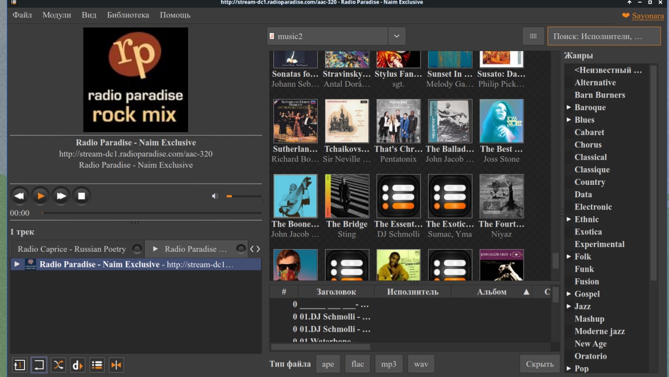Stop playback with the square button
Screen dimensions: 669x377
click(82, 196)
